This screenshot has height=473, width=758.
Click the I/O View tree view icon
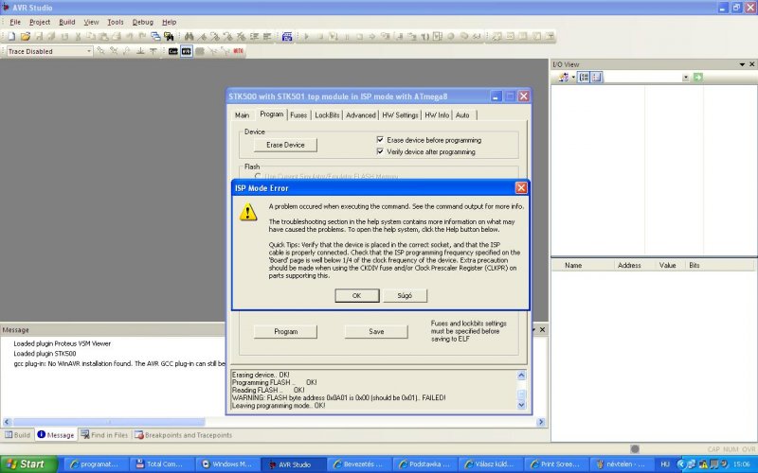(584, 78)
